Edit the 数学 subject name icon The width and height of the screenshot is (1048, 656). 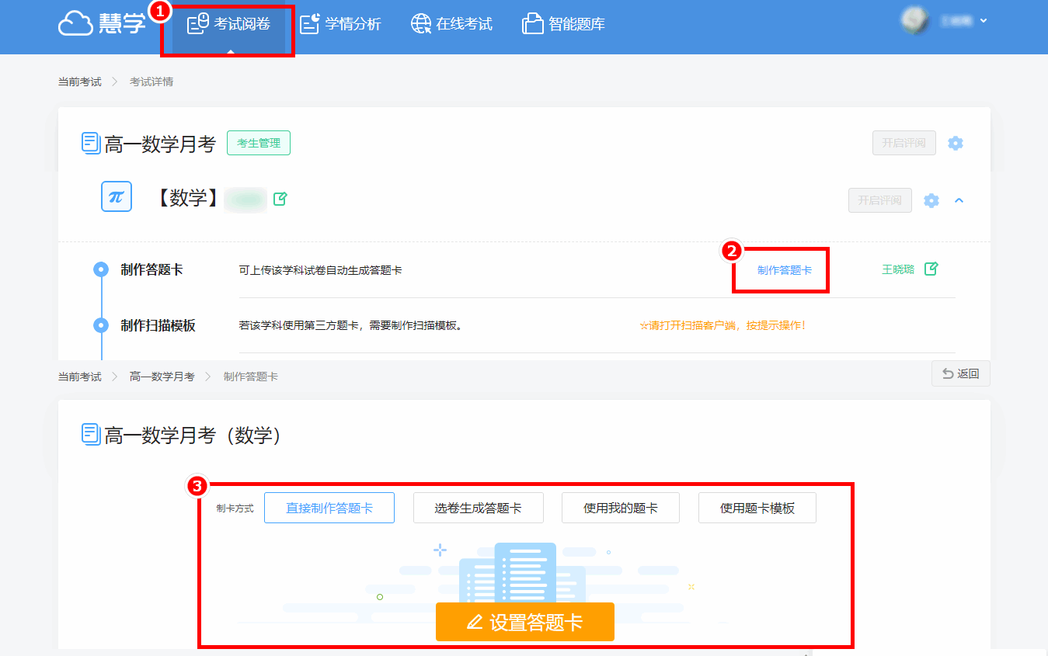pyautogui.click(x=280, y=199)
